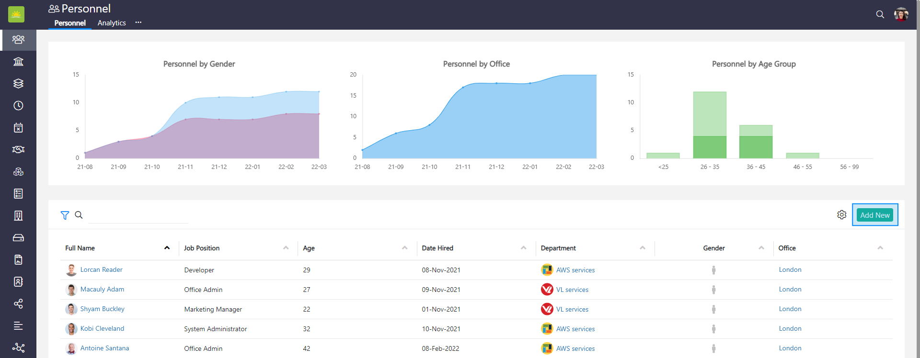Screen dimensions: 920x358
Task: Open VL services link for Macauly Adam
Action: [572, 290]
